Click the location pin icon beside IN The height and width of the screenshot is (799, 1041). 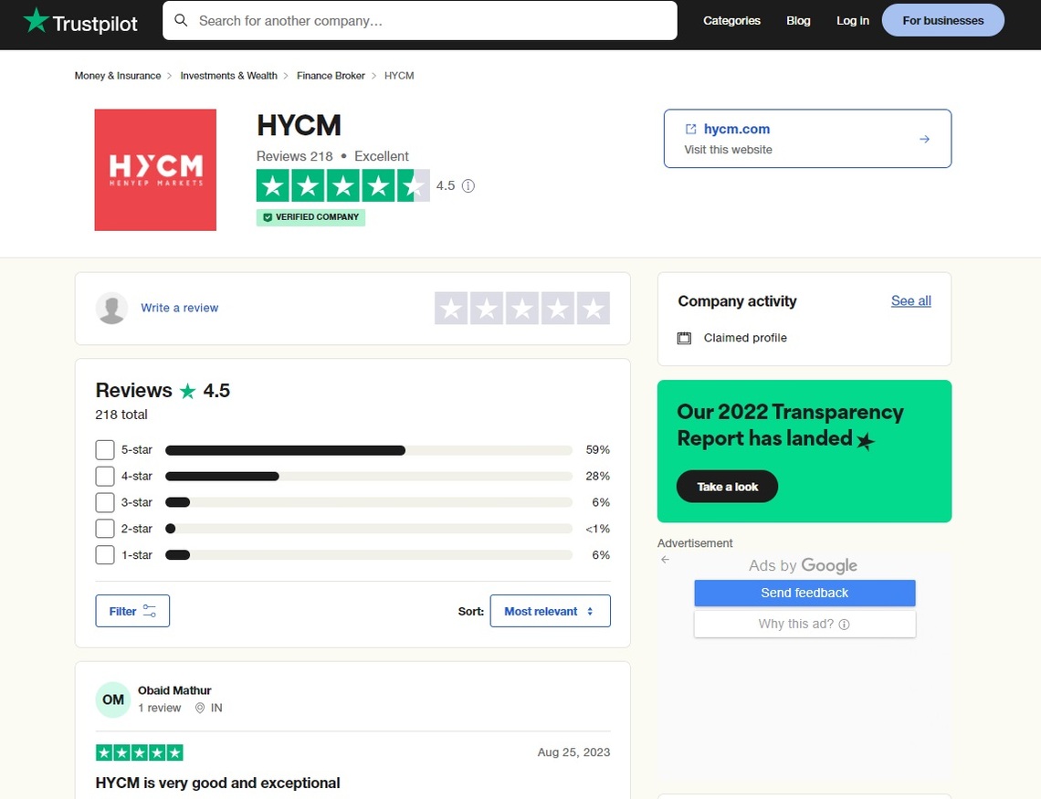coord(200,708)
